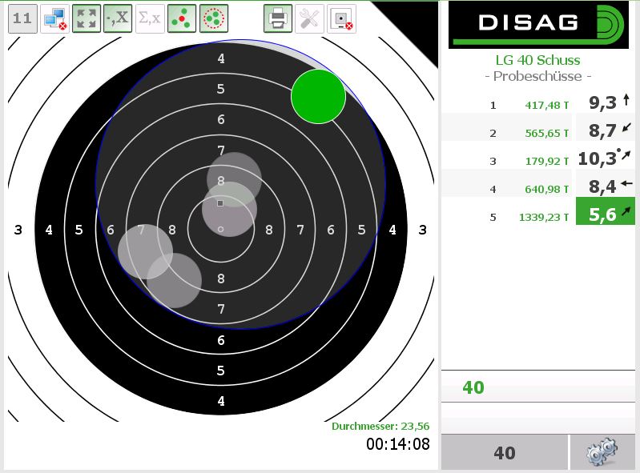Print the target with printer icon
The image size is (640, 473).
(x=278, y=18)
